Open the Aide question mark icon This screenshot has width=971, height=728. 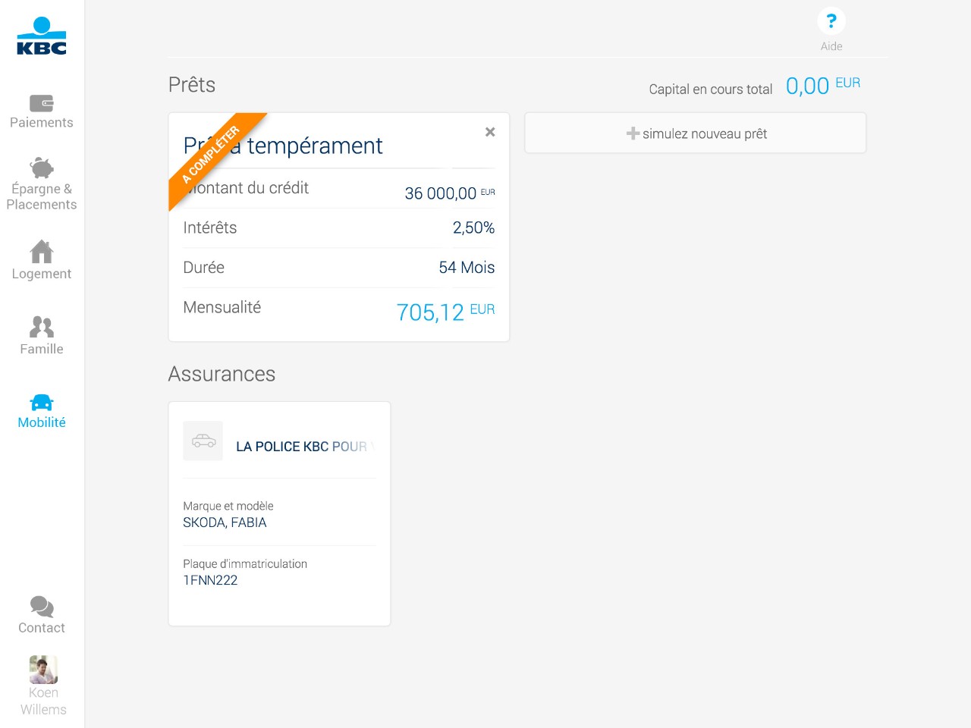pyautogui.click(x=831, y=21)
